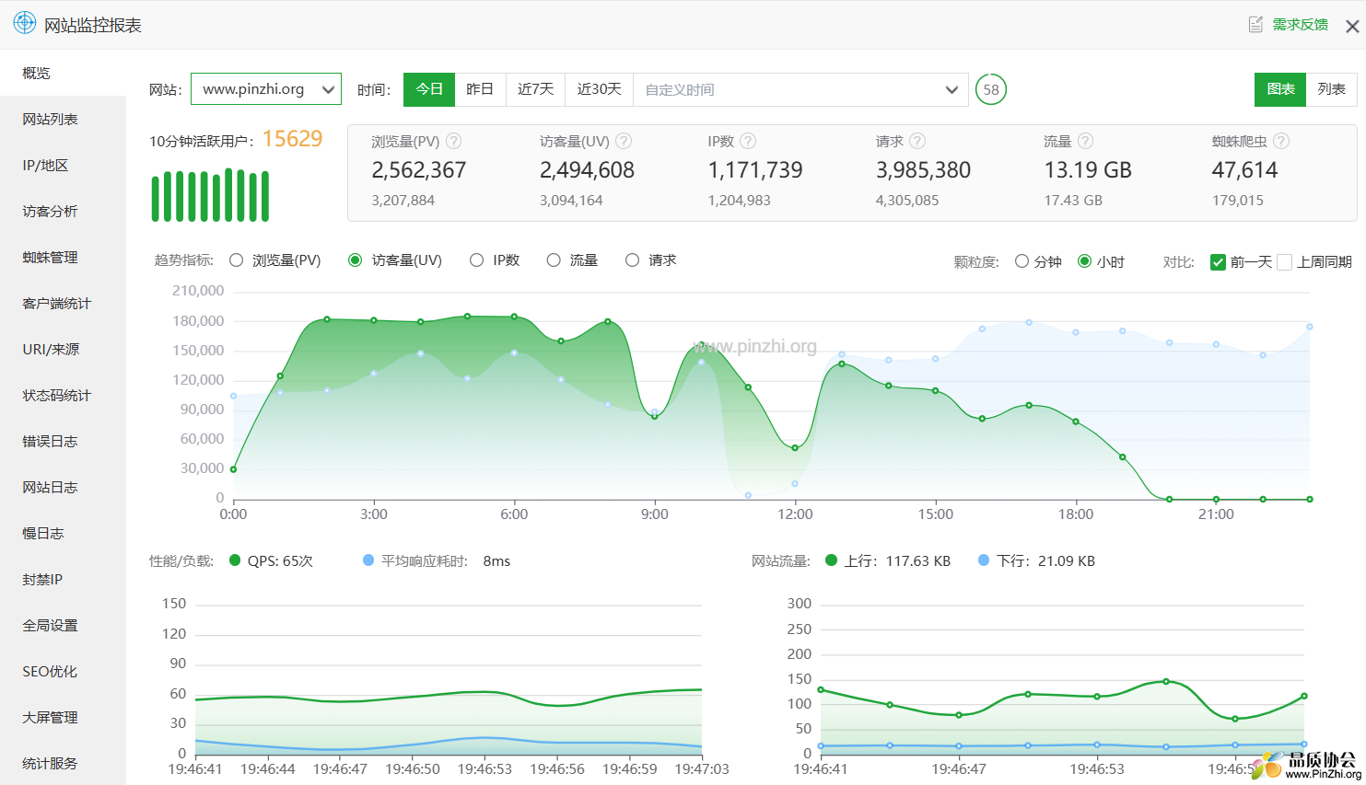Select the IP数 trend radio button

pos(476,260)
